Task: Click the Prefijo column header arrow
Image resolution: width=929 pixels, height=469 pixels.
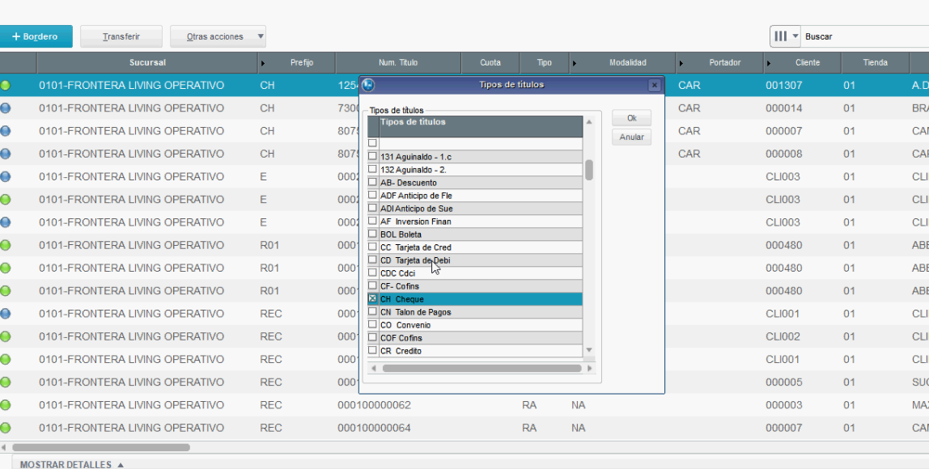Action: pyautogui.click(x=263, y=63)
